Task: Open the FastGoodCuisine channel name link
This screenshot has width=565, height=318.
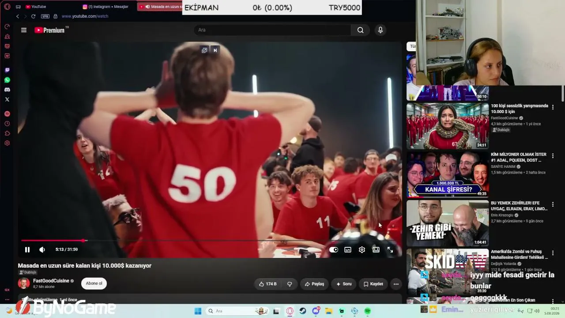Action: tap(51, 281)
